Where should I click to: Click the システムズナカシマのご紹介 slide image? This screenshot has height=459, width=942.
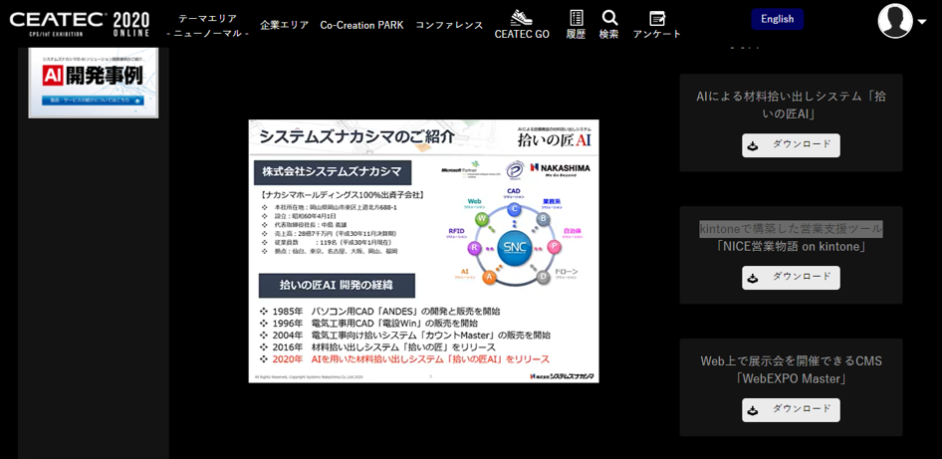tap(423, 251)
